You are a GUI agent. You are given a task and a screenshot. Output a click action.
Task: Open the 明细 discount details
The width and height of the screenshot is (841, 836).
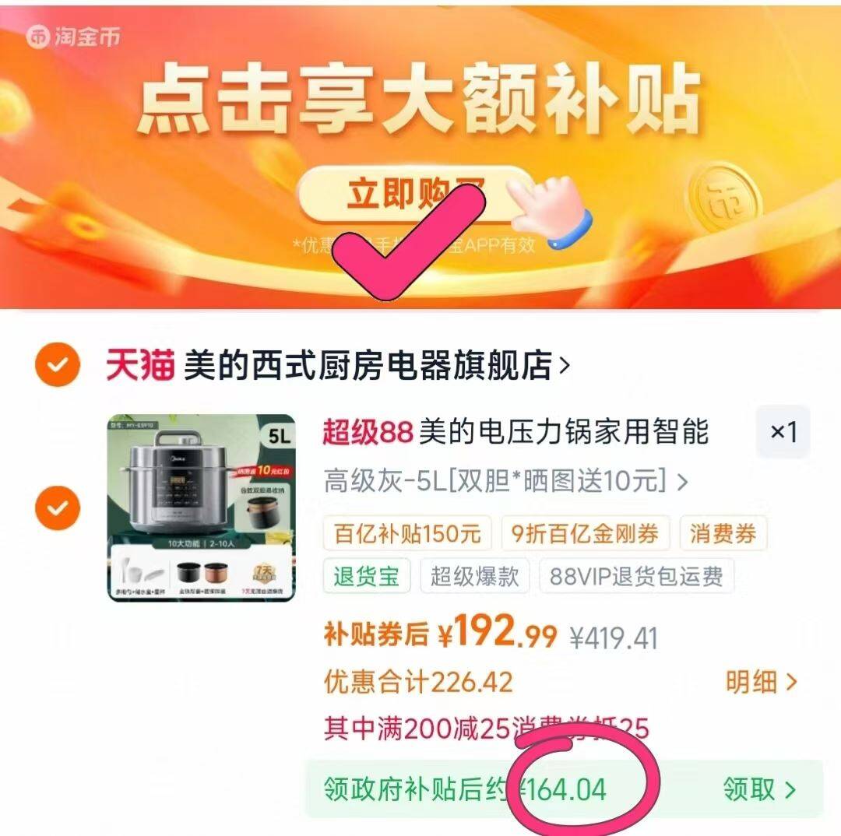coord(762,682)
